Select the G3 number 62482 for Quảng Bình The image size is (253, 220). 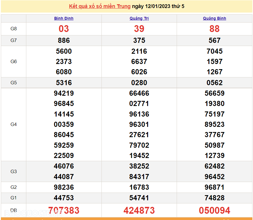point(215,166)
